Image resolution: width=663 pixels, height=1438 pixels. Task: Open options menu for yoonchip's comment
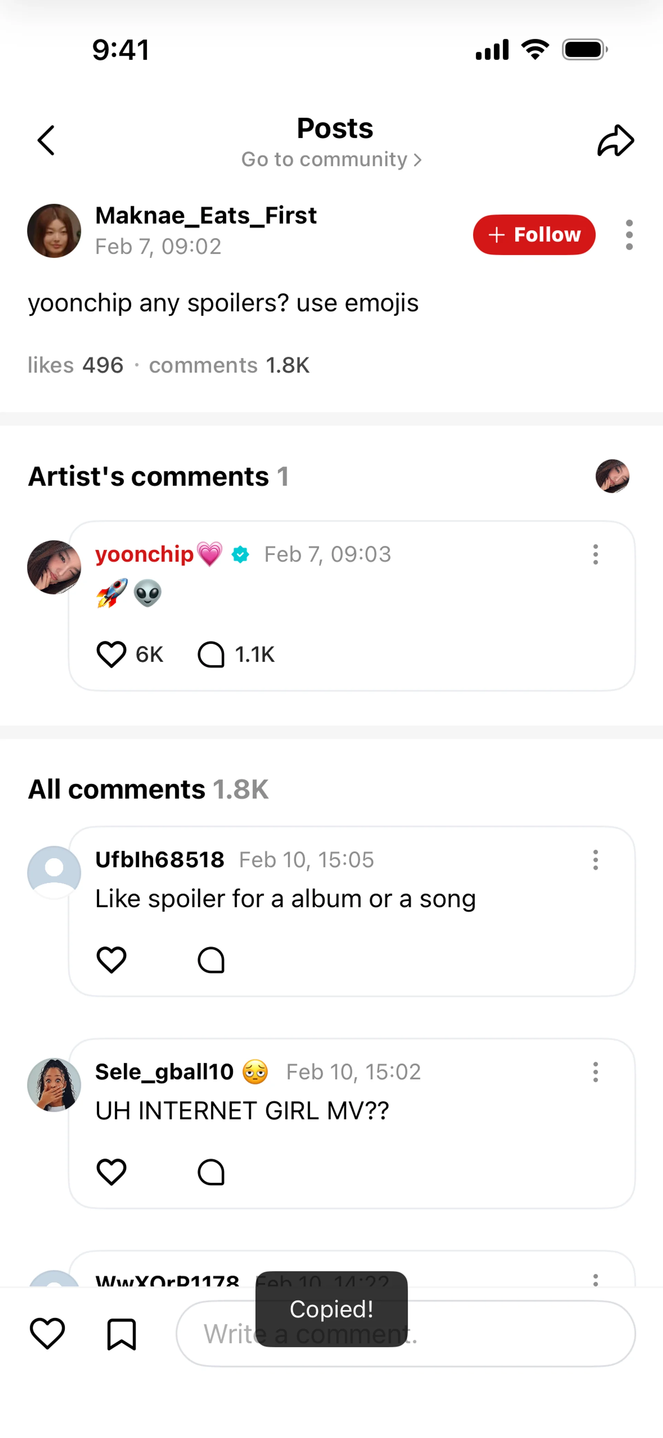pyautogui.click(x=595, y=554)
